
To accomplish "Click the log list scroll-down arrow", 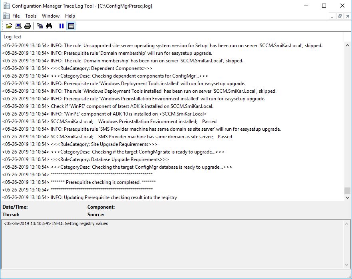I will [x=347, y=198].
